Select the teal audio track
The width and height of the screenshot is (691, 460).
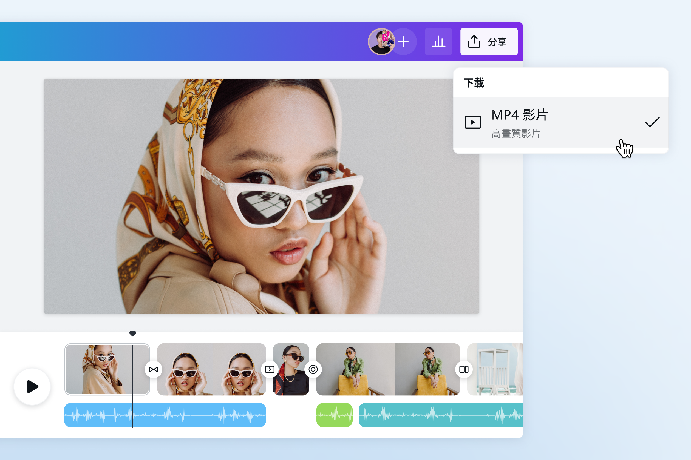tap(441, 415)
